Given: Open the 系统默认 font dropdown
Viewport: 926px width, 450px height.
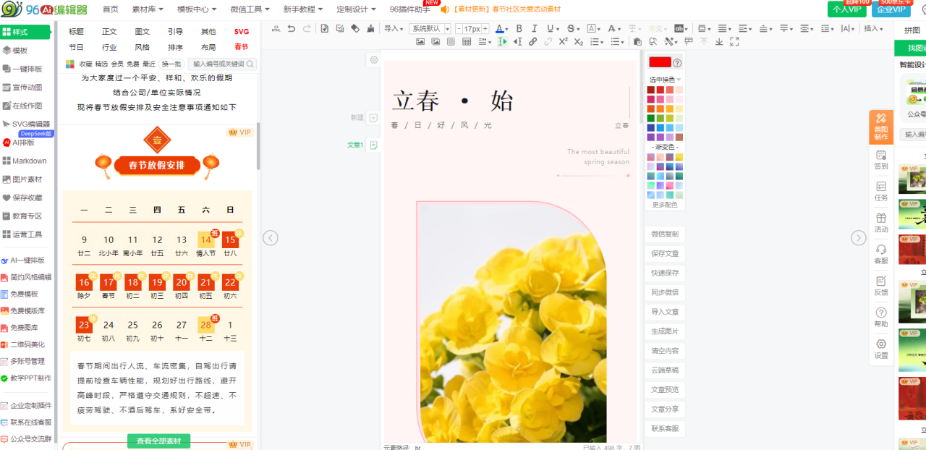Looking at the screenshot, I should (x=430, y=28).
